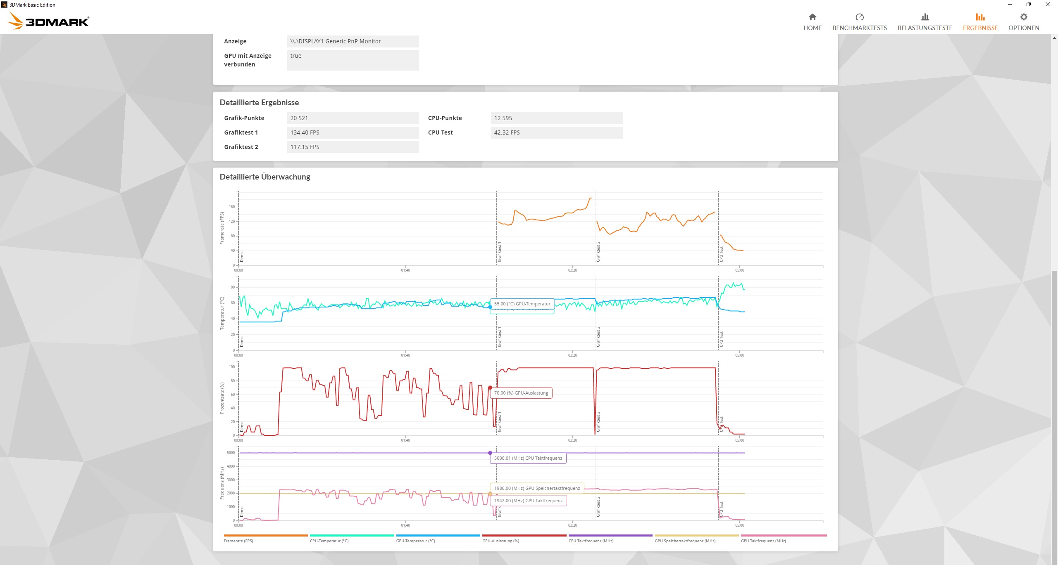This screenshot has height=565, width=1058.
Task: Click the purple CPU clock data point
Action: tap(490, 453)
